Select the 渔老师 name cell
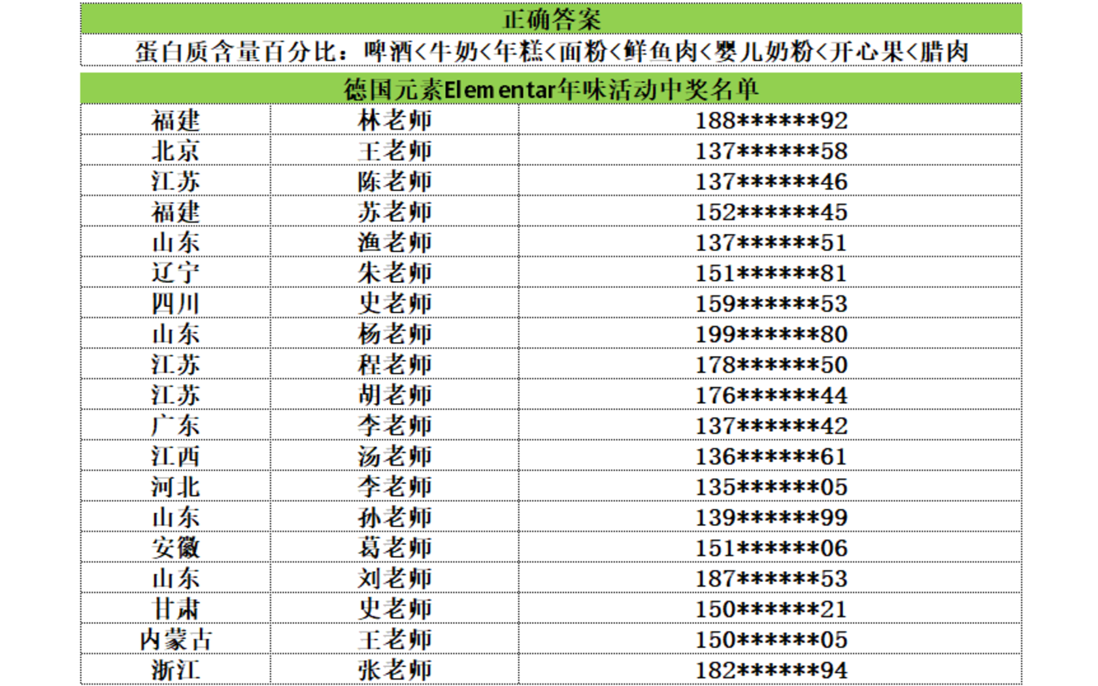The width and height of the screenshot is (1098, 686). pos(395,242)
